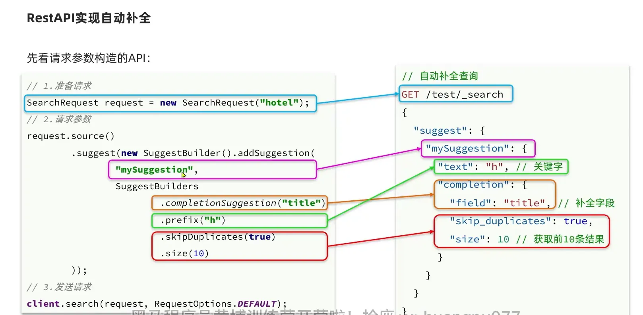Click the closing '));' line
The image size is (643, 315).
click(x=79, y=270)
